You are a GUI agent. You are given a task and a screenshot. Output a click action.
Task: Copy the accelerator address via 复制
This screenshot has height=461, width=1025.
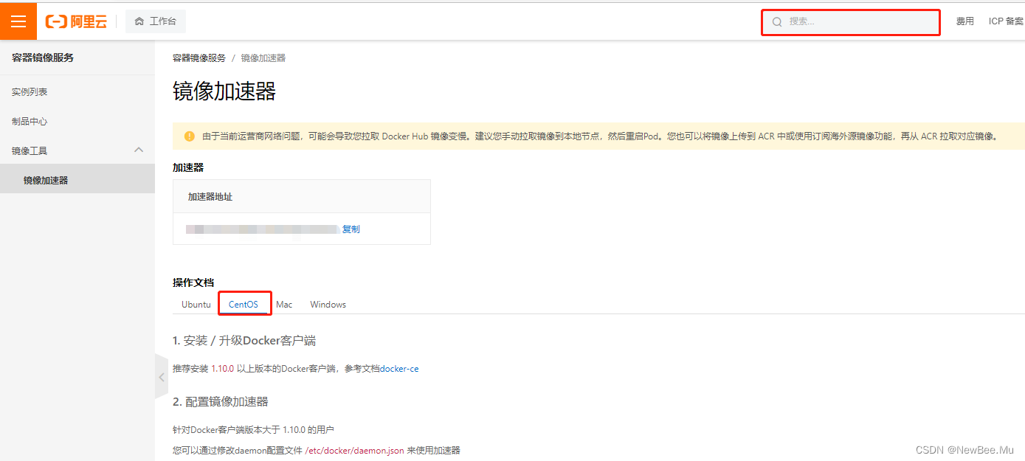point(351,229)
